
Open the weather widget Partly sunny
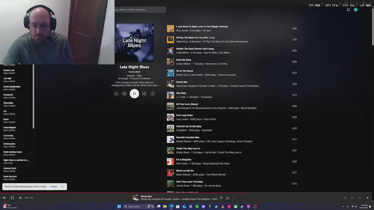10,206
